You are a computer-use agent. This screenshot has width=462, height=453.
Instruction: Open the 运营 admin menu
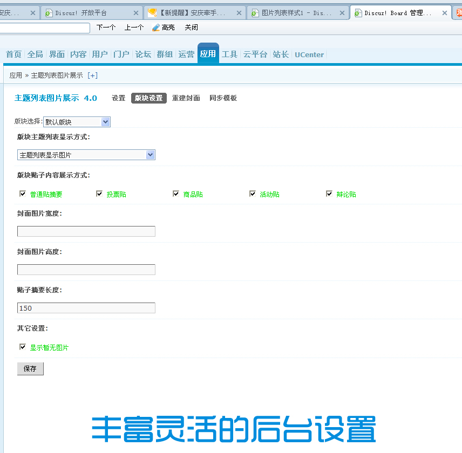click(186, 54)
